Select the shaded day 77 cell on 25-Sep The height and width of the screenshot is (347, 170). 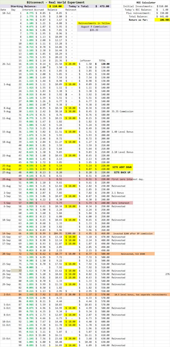point(16,271)
